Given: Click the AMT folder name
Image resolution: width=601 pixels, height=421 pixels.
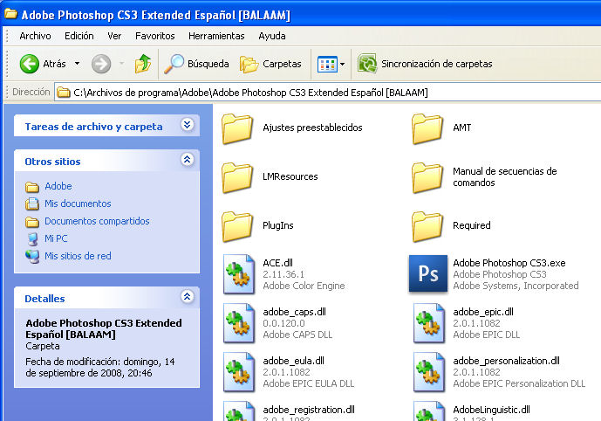Looking at the screenshot, I should tap(461, 128).
